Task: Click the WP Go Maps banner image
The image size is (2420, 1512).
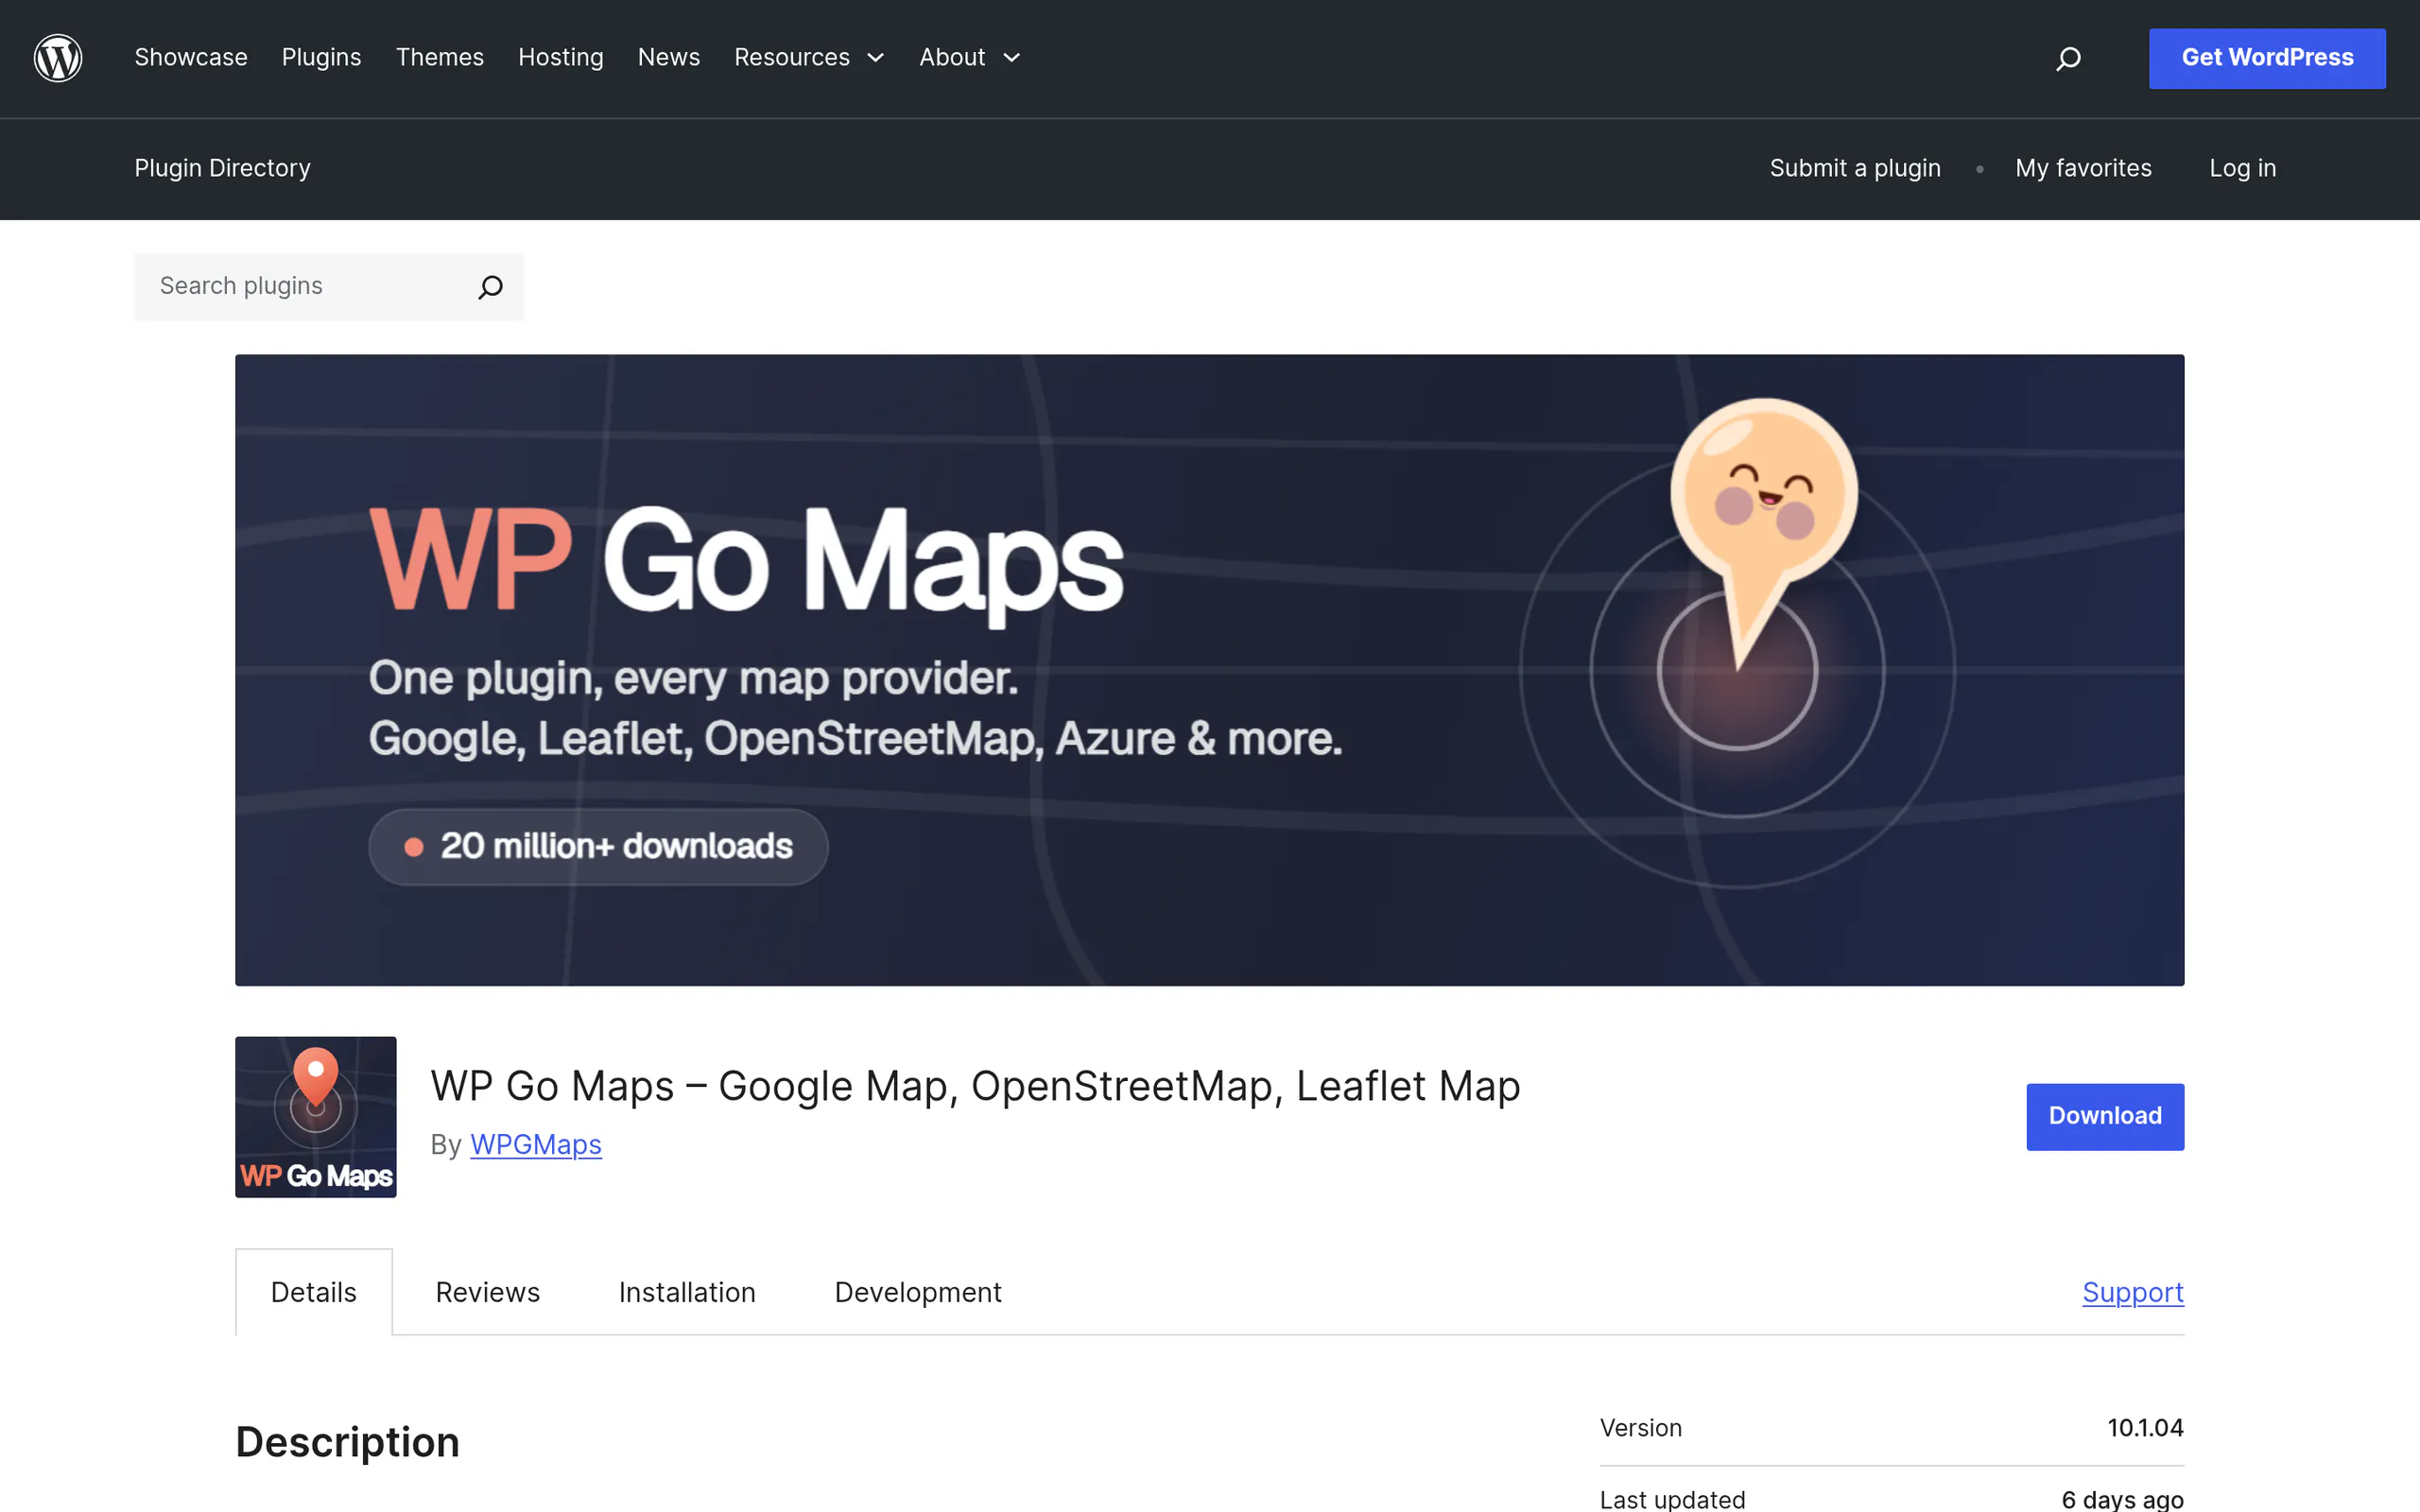Action: click(1209, 670)
